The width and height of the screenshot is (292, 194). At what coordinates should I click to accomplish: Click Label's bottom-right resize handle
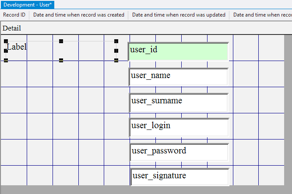click(116, 61)
